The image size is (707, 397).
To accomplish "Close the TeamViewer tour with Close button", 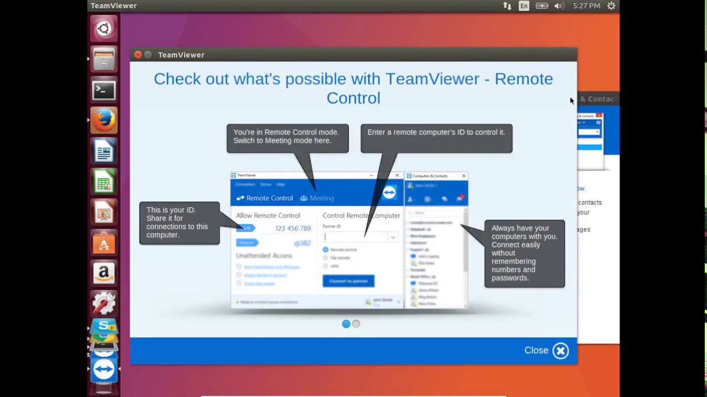I will pyautogui.click(x=546, y=351).
